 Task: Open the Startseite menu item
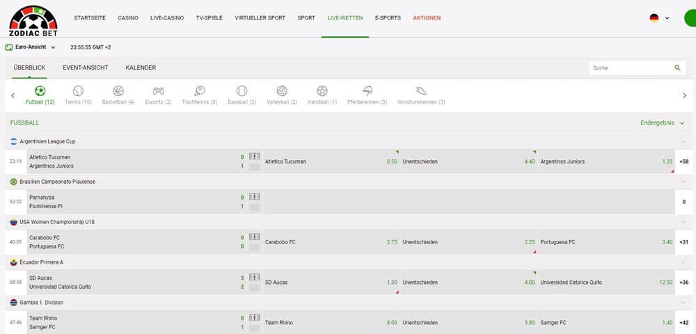click(x=90, y=18)
